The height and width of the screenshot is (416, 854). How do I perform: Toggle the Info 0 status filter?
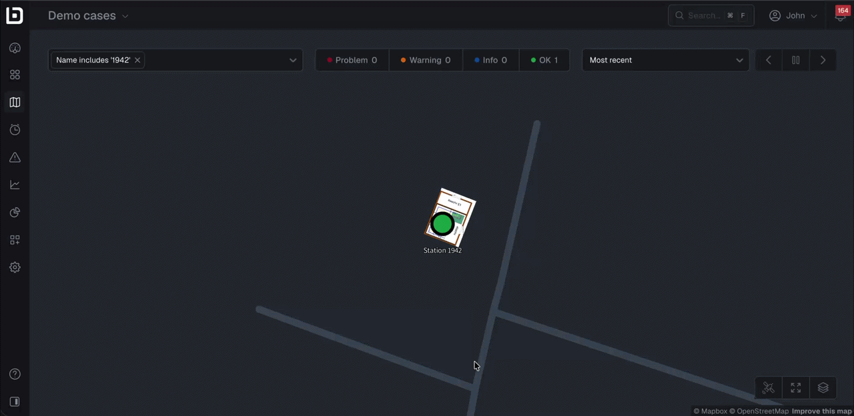[490, 60]
